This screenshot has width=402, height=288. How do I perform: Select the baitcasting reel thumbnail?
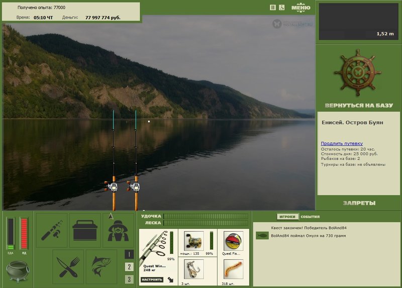click(x=194, y=241)
